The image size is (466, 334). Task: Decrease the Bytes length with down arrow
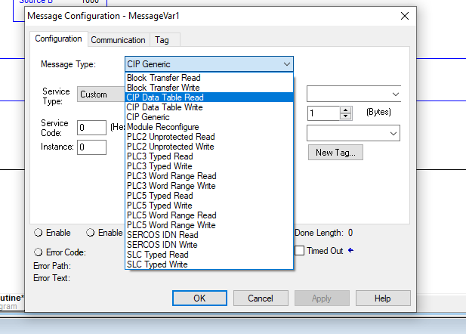click(x=345, y=116)
